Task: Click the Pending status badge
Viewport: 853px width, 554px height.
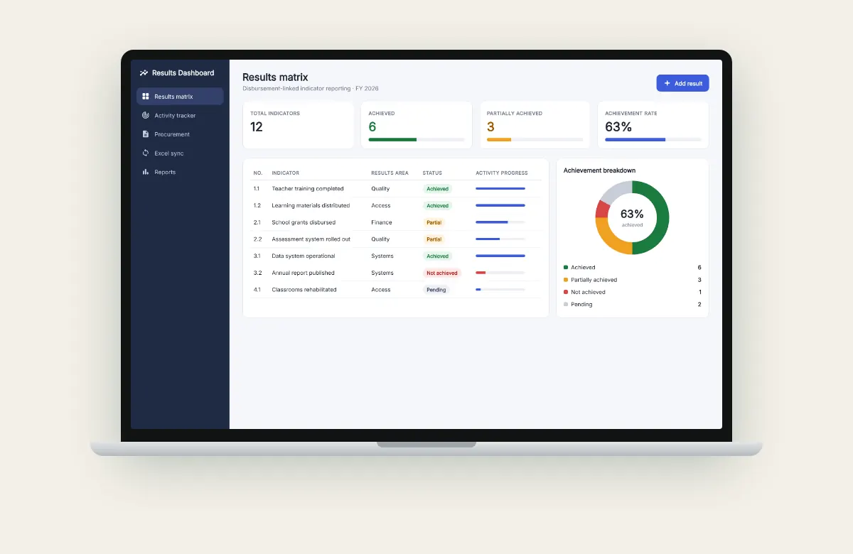Action: point(436,290)
